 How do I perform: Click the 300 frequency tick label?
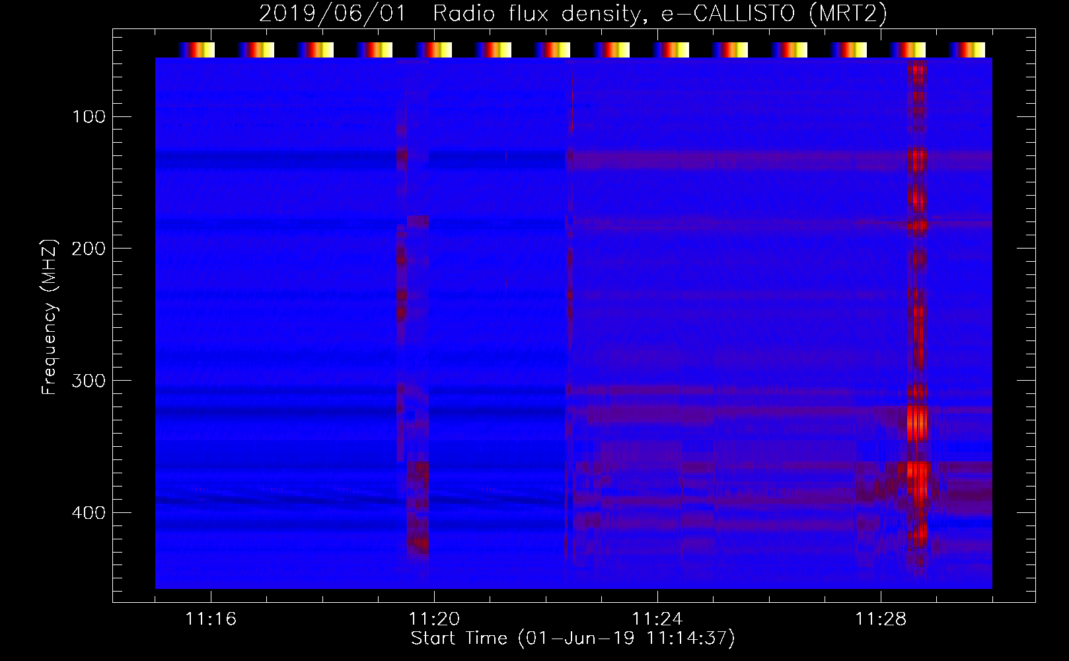coord(89,381)
